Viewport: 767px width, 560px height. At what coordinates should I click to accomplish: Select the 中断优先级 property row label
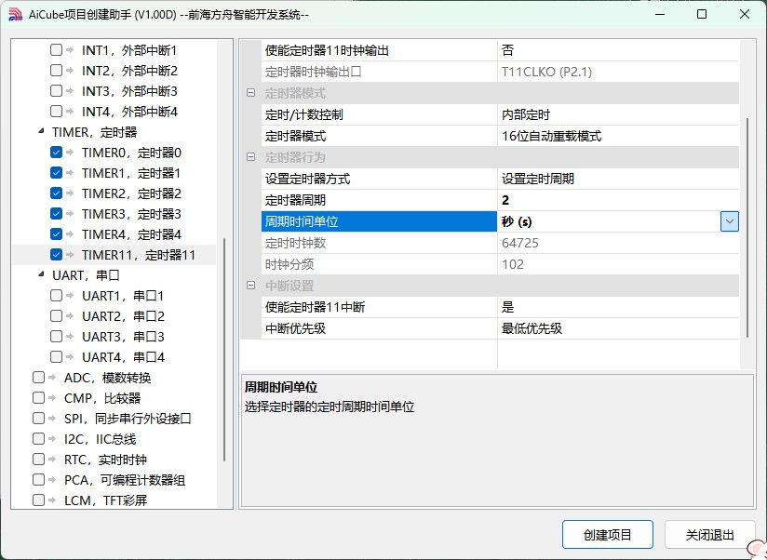pyautogui.click(x=379, y=328)
